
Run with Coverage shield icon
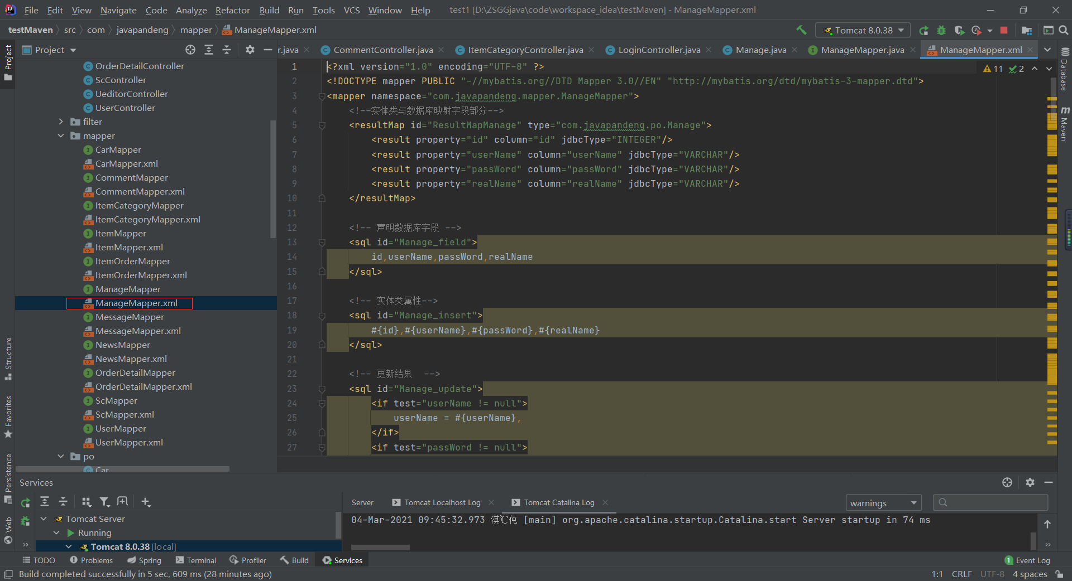click(x=959, y=30)
